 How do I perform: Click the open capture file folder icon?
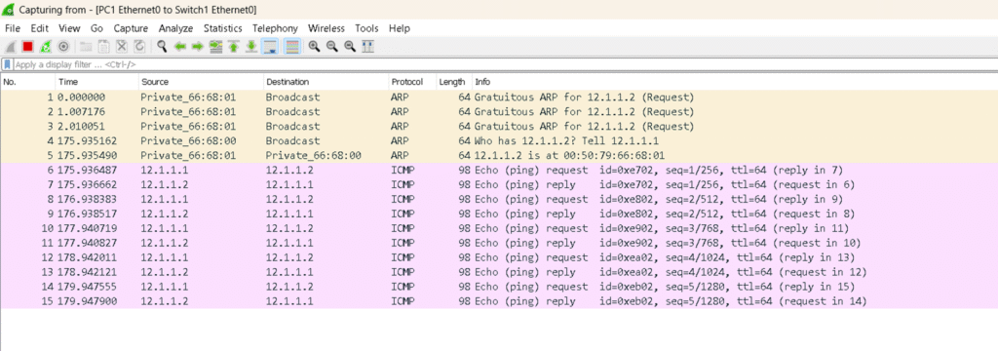pos(86,46)
